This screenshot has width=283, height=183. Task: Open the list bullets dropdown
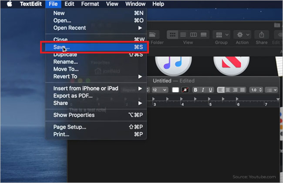(x=271, y=90)
